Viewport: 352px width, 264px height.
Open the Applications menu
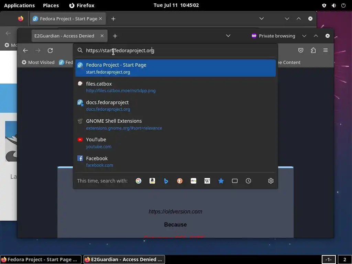pos(19,5)
